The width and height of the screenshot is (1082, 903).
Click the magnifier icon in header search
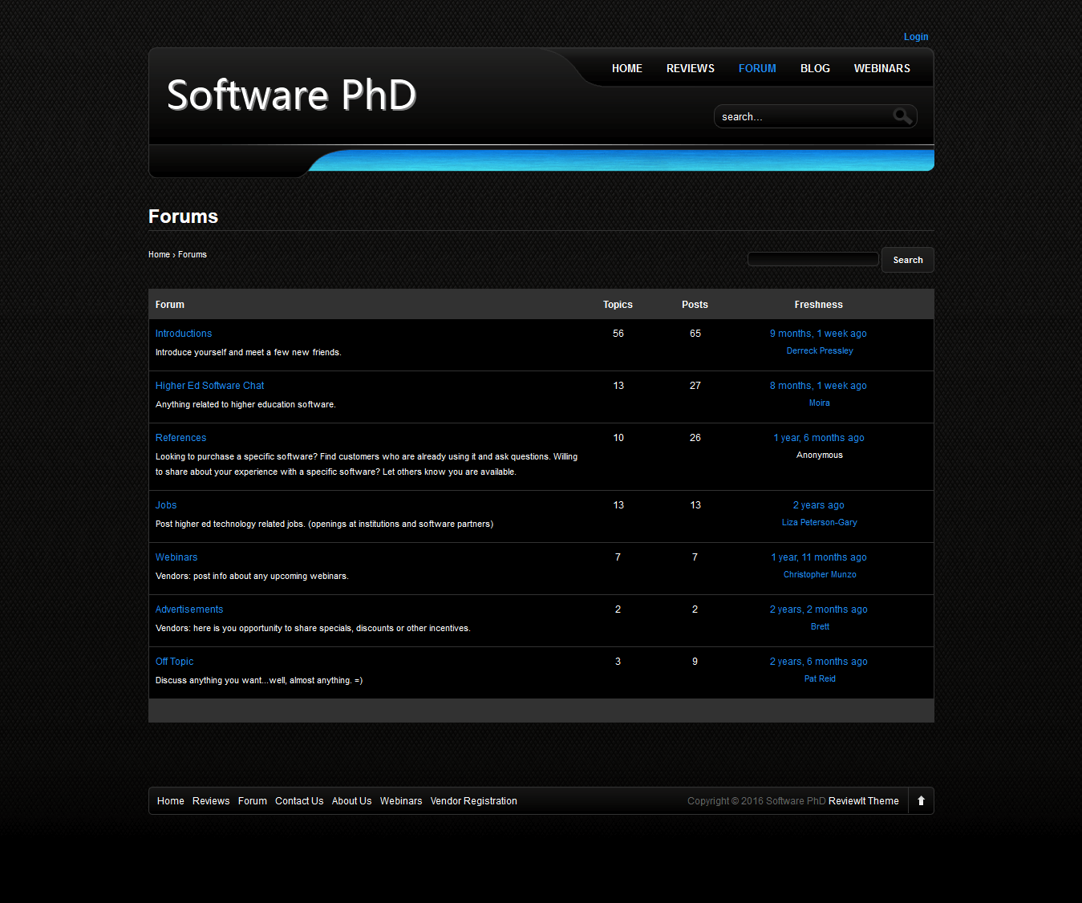click(x=902, y=116)
